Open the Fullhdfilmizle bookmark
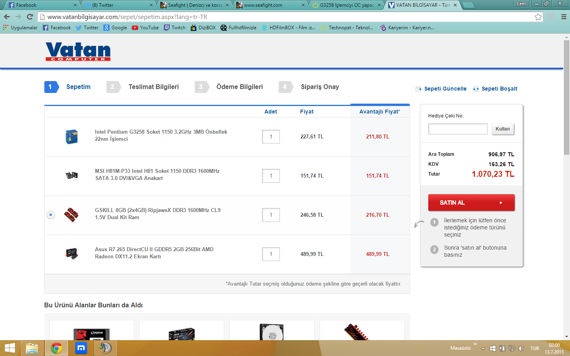The height and width of the screenshot is (356, 570). (238, 28)
